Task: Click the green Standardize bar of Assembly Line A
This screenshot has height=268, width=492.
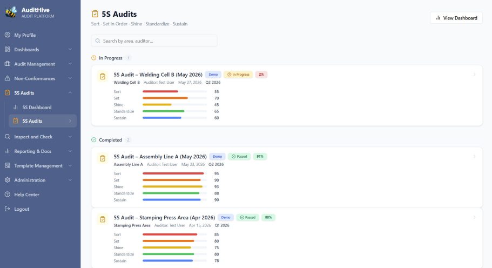Action: click(x=171, y=193)
